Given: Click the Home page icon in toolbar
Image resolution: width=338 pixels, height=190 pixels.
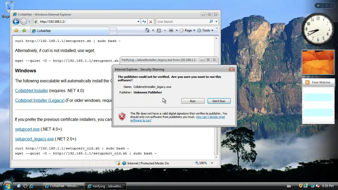Looking at the screenshot, I should point(147,30).
